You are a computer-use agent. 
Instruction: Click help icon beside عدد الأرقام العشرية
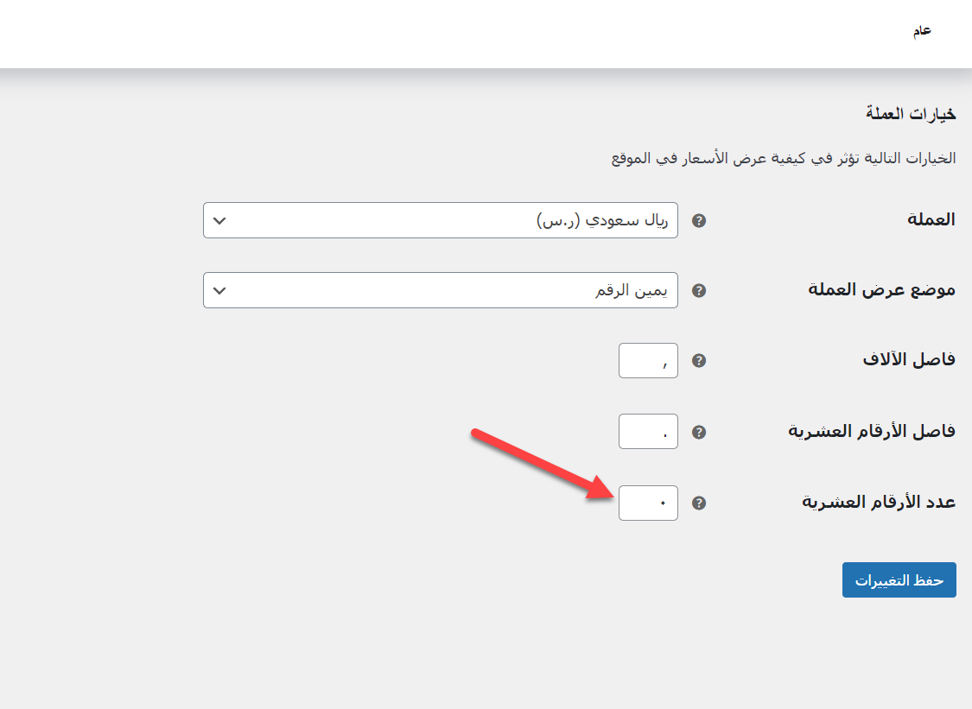click(x=700, y=503)
